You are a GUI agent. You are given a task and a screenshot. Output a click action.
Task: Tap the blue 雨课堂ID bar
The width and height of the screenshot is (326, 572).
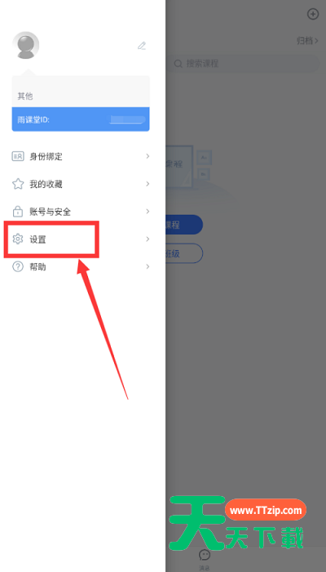[81, 119]
